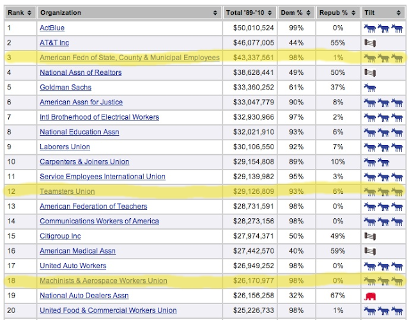Screen dimensions: 409x320
Task: Open the AT&T Inc link
Action: point(54,43)
